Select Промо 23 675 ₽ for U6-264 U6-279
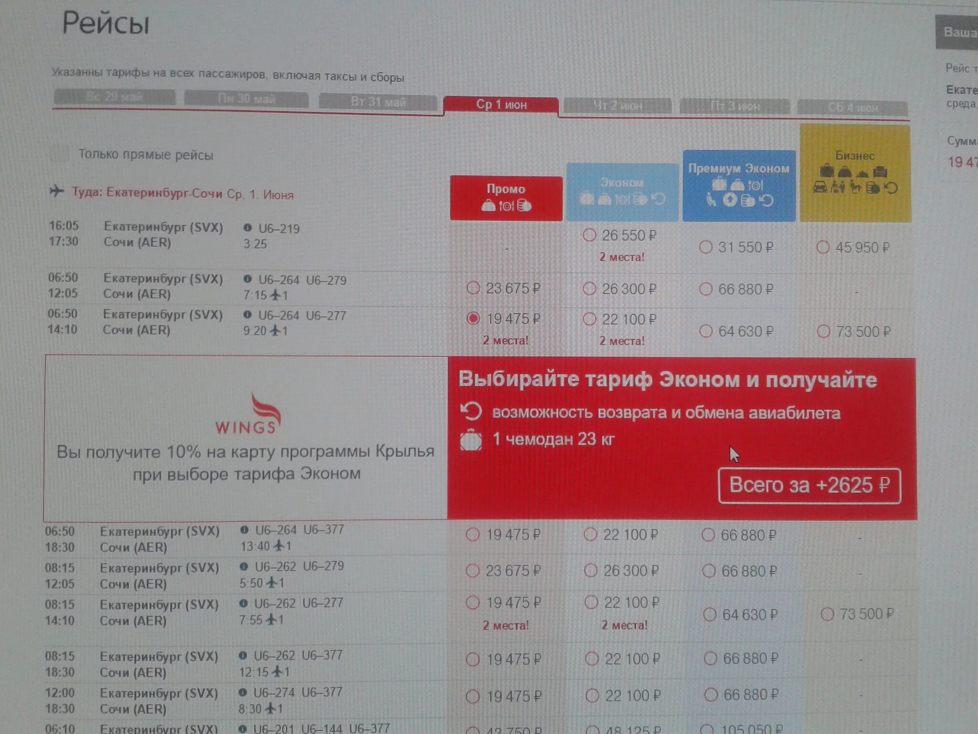Viewport: 978px width, 734px height. [473, 288]
